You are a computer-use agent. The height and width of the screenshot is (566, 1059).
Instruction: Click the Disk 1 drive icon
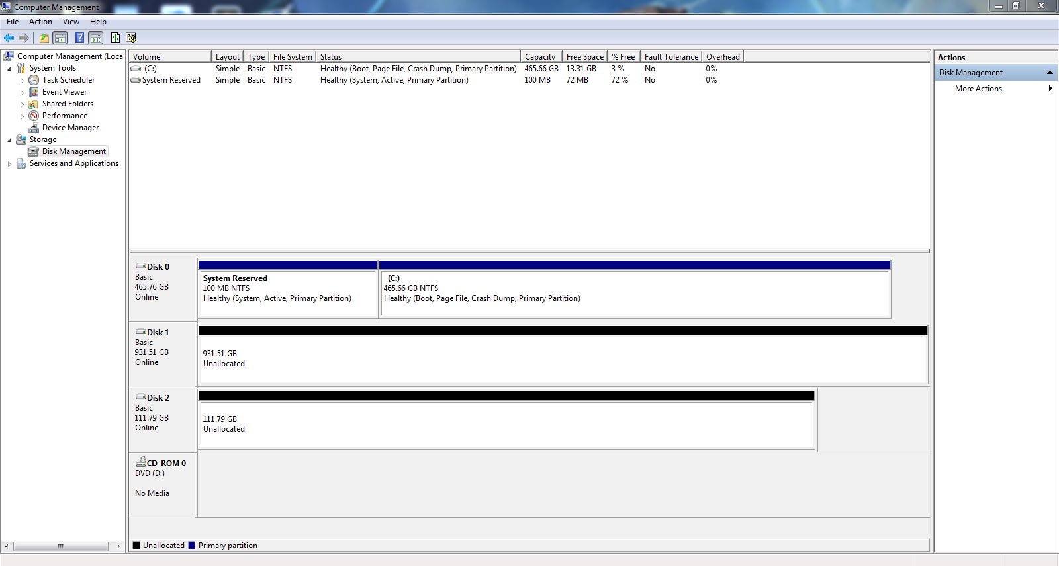pos(141,332)
